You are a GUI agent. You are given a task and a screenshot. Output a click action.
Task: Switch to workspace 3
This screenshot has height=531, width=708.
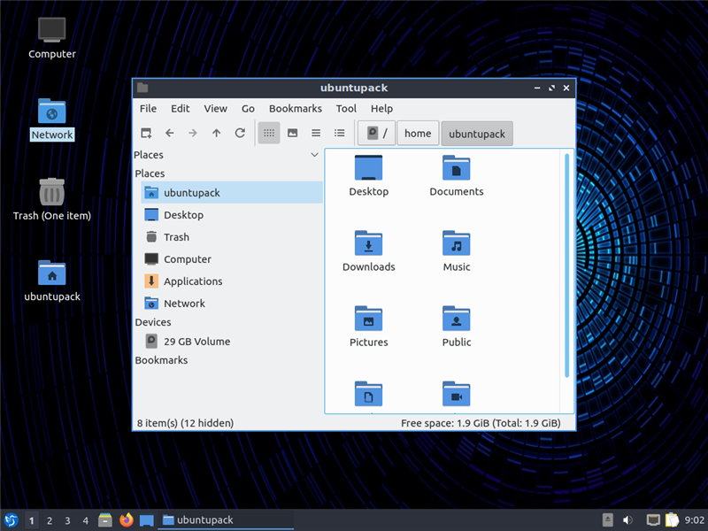pyautogui.click(x=68, y=520)
